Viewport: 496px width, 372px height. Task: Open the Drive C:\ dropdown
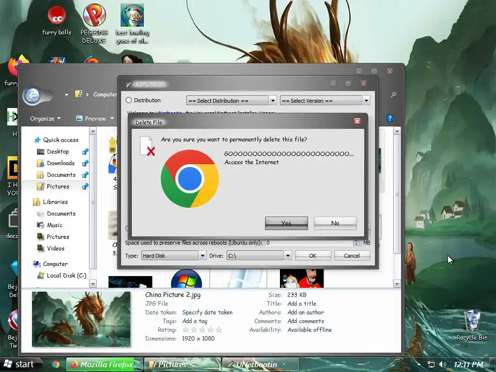click(x=259, y=256)
